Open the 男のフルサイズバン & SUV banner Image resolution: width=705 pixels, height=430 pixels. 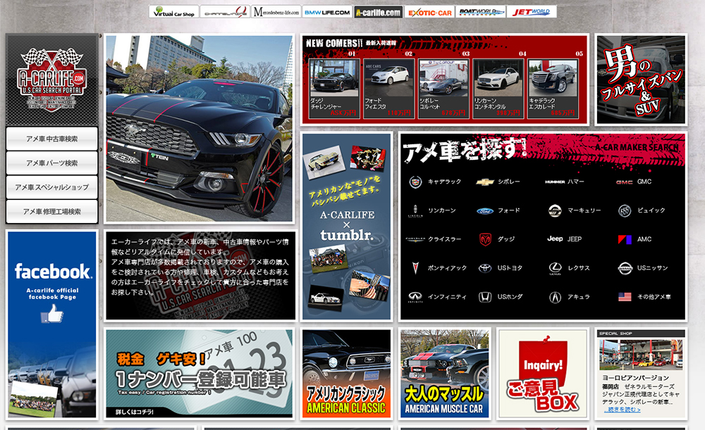[641, 79]
